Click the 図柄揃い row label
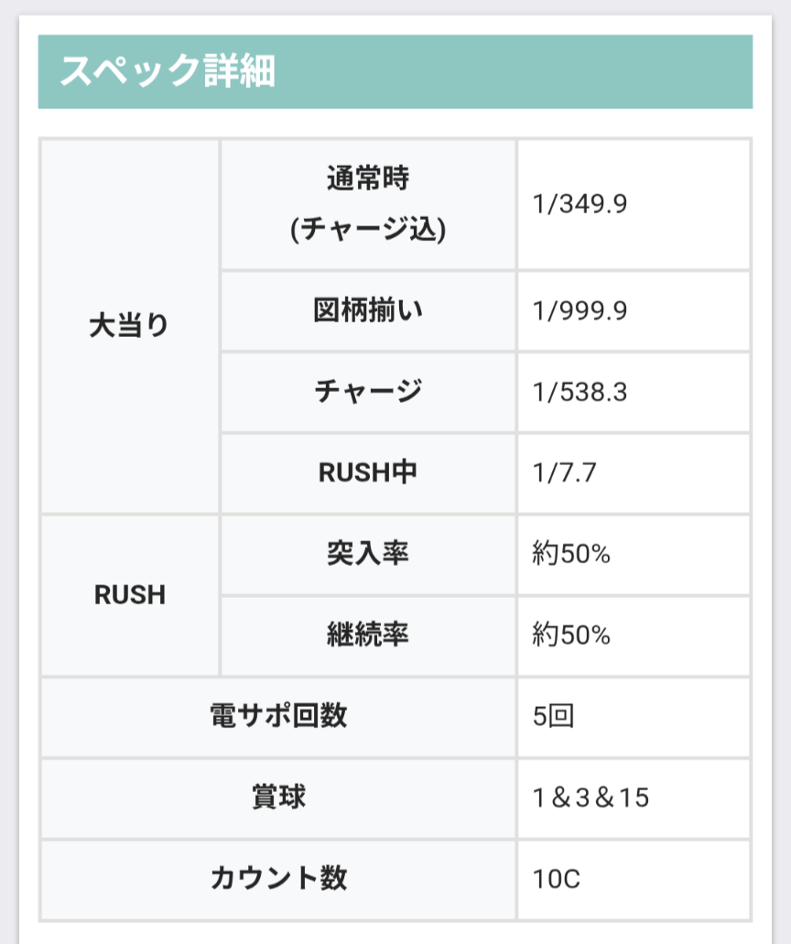The image size is (791, 944). tap(368, 311)
